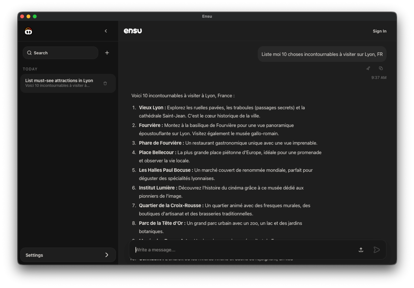This screenshot has height=288, width=414.
Task: Click the user message bubble about Lyon
Action: 322,54
